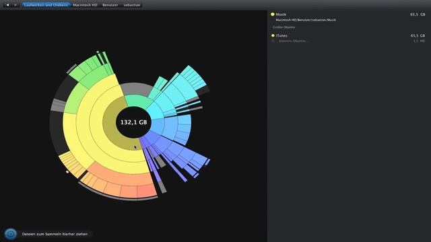Select the striped yellow-orange segment at lower left
This screenshot has height=242, width=431.
71,164
